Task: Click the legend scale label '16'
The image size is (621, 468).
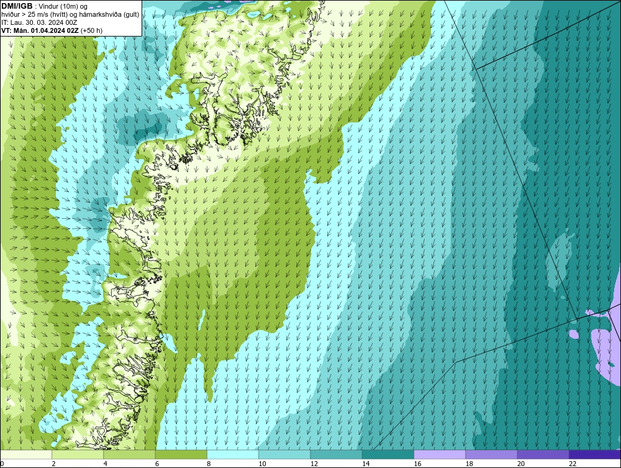Action: 417,464
